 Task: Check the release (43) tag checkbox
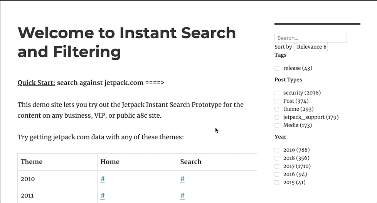point(277,68)
